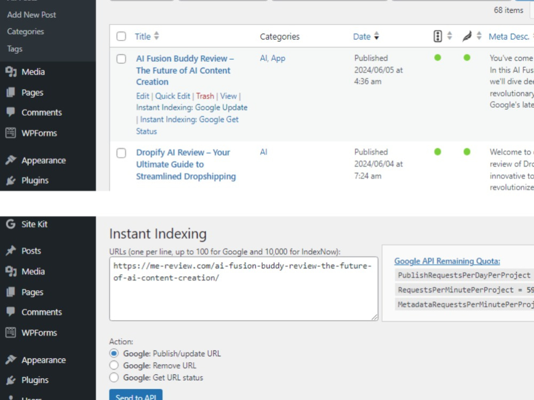Select Google: Publish/update URL radio
Screen dimensions: 534x400
point(114,354)
